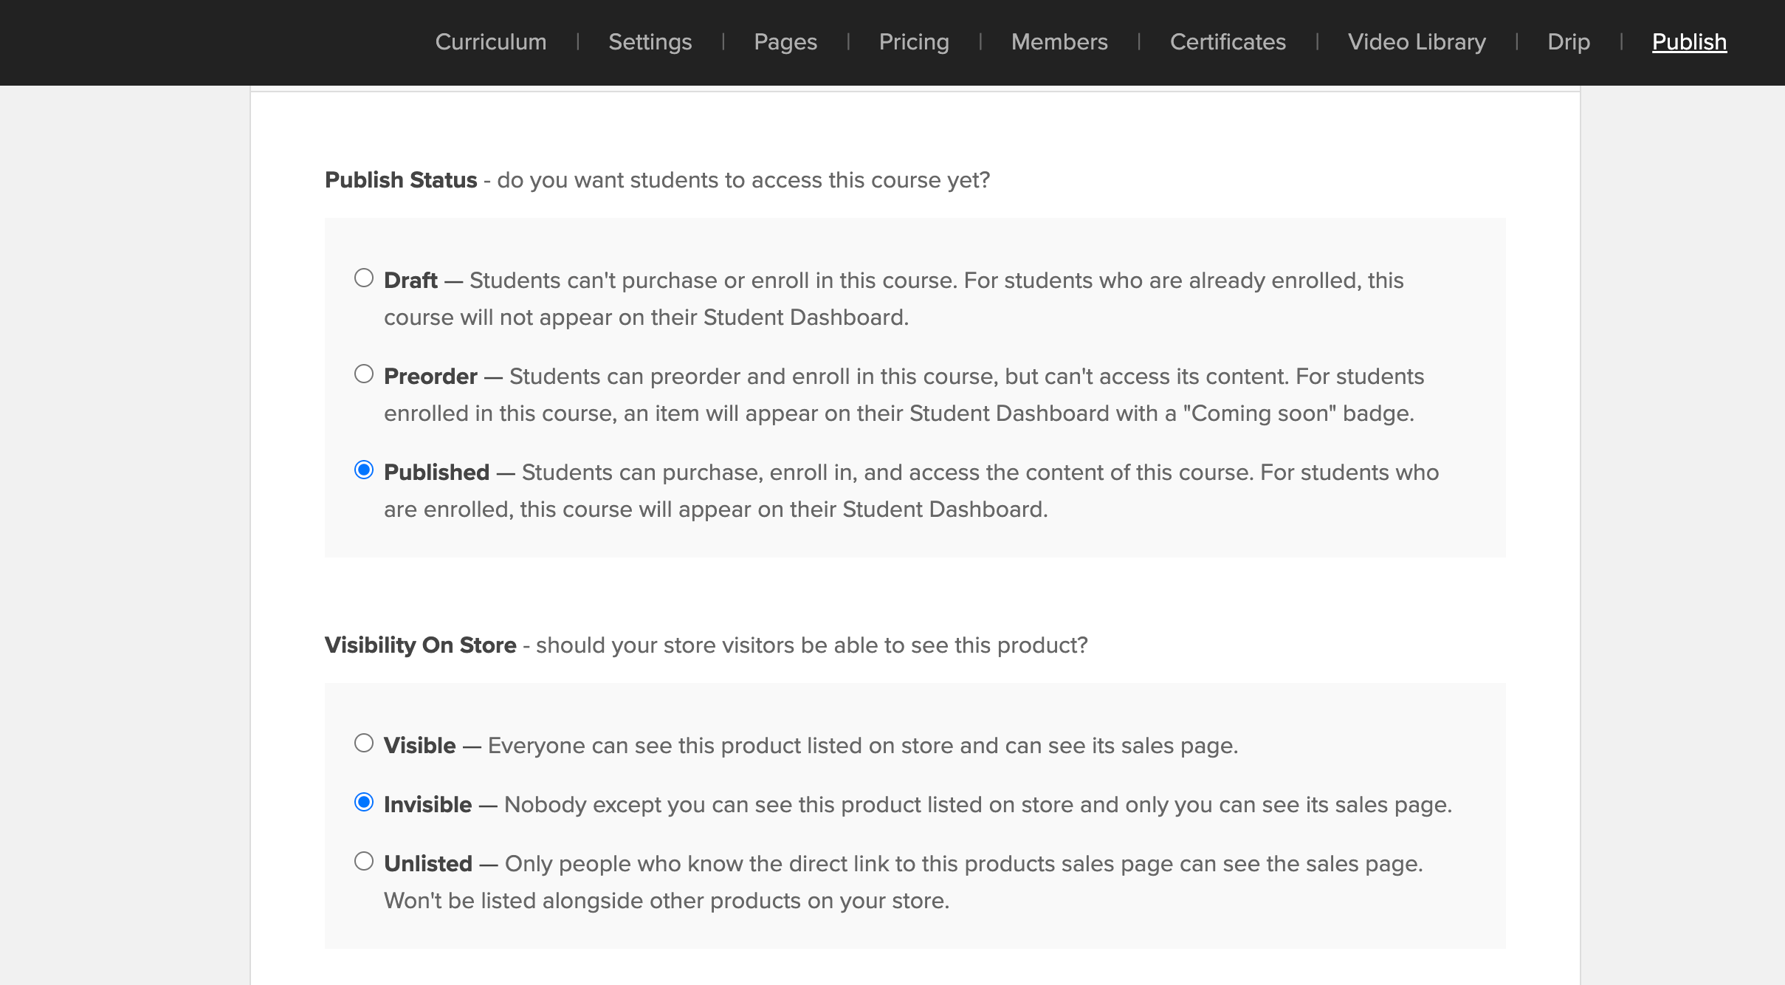Image resolution: width=1785 pixels, height=985 pixels.
Task: Click the bold Preorder label text
Action: click(430, 377)
